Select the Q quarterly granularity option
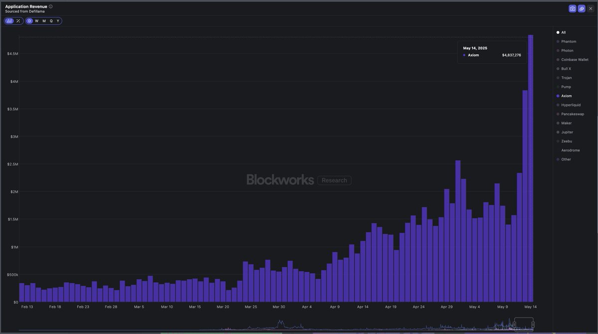 click(50, 20)
